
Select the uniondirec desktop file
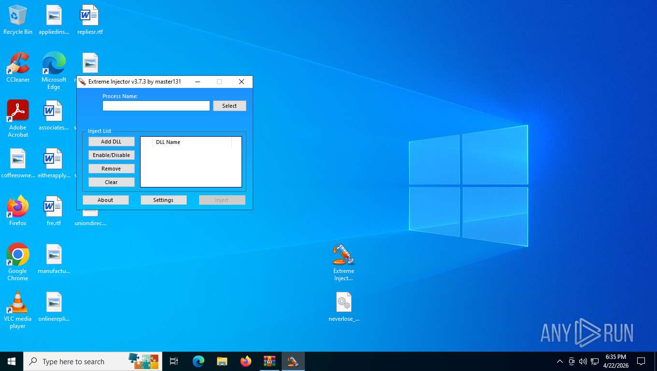coord(90,219)
